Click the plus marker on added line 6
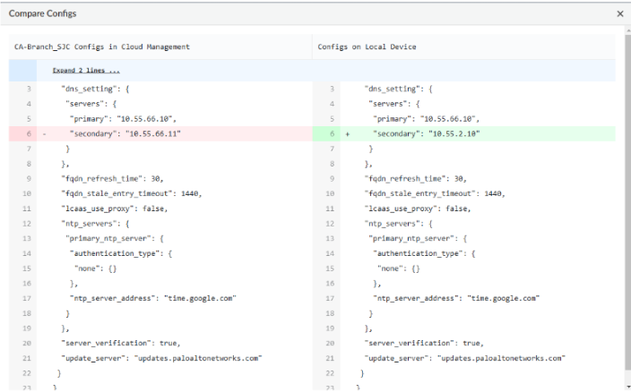Image resolution: width=631 pixels, height=392 pixels. tap(347, 133)
